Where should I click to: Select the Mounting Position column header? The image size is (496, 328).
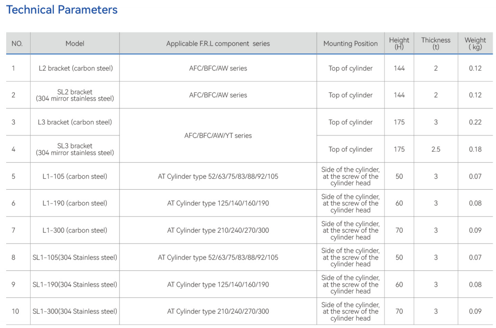[x=351, y=44]
